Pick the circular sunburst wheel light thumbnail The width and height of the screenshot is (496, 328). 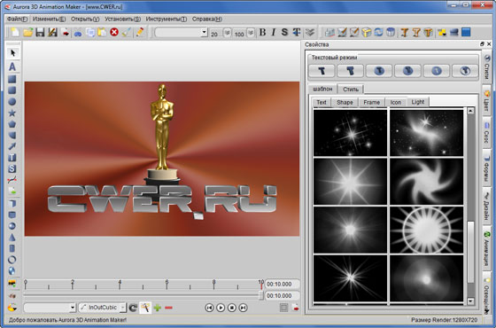pos(426,230)
